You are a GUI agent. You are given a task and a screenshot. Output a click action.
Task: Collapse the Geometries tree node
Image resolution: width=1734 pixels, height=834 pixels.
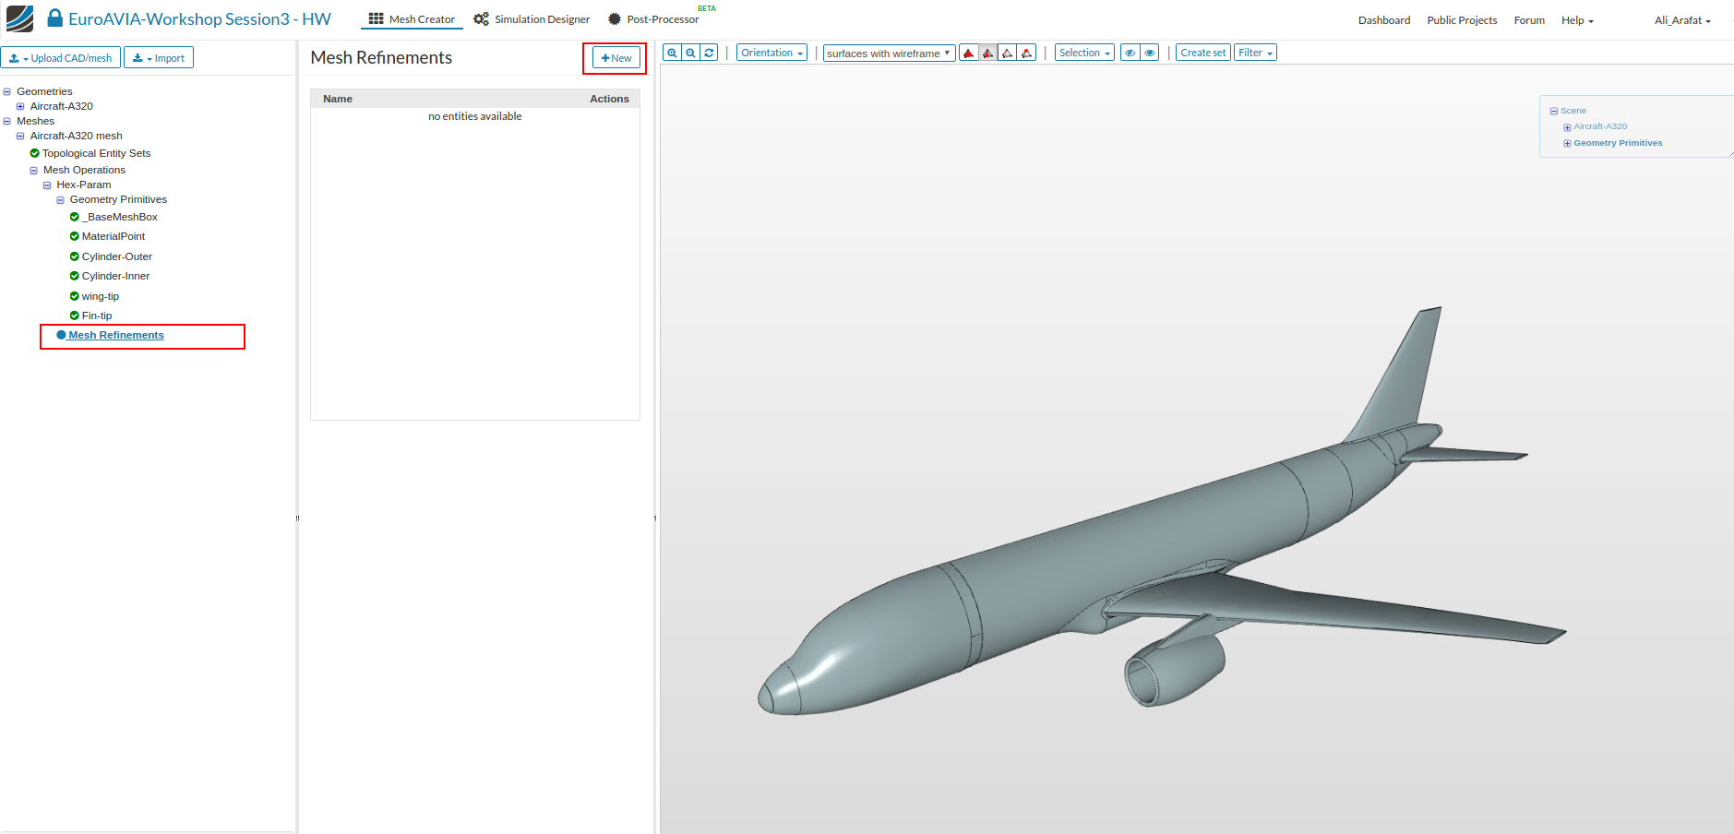click(7, 91)
